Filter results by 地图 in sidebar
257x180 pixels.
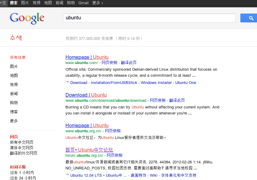click(x=14, y=76)
